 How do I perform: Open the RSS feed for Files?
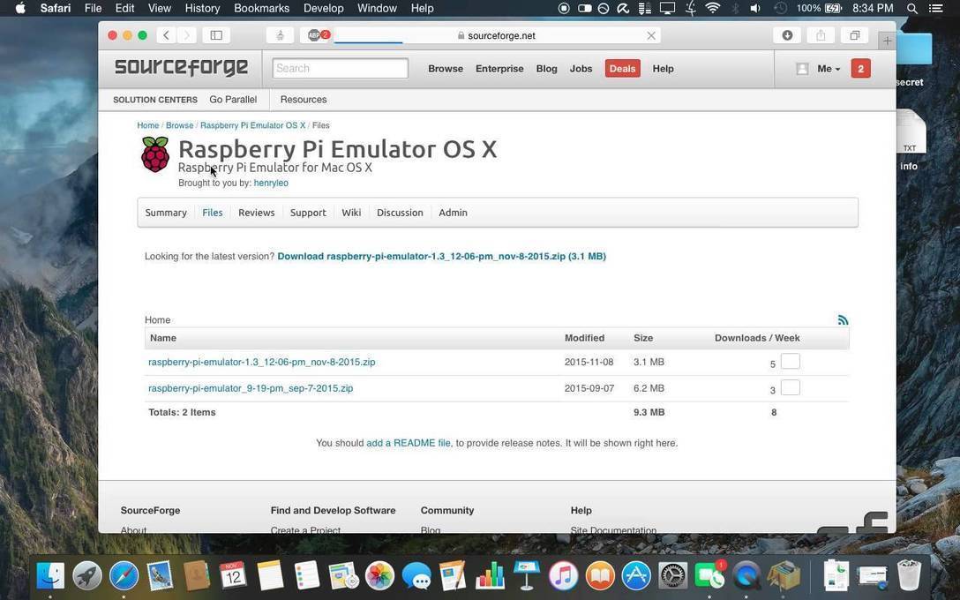pyautogui.click(x=843, y=319)
